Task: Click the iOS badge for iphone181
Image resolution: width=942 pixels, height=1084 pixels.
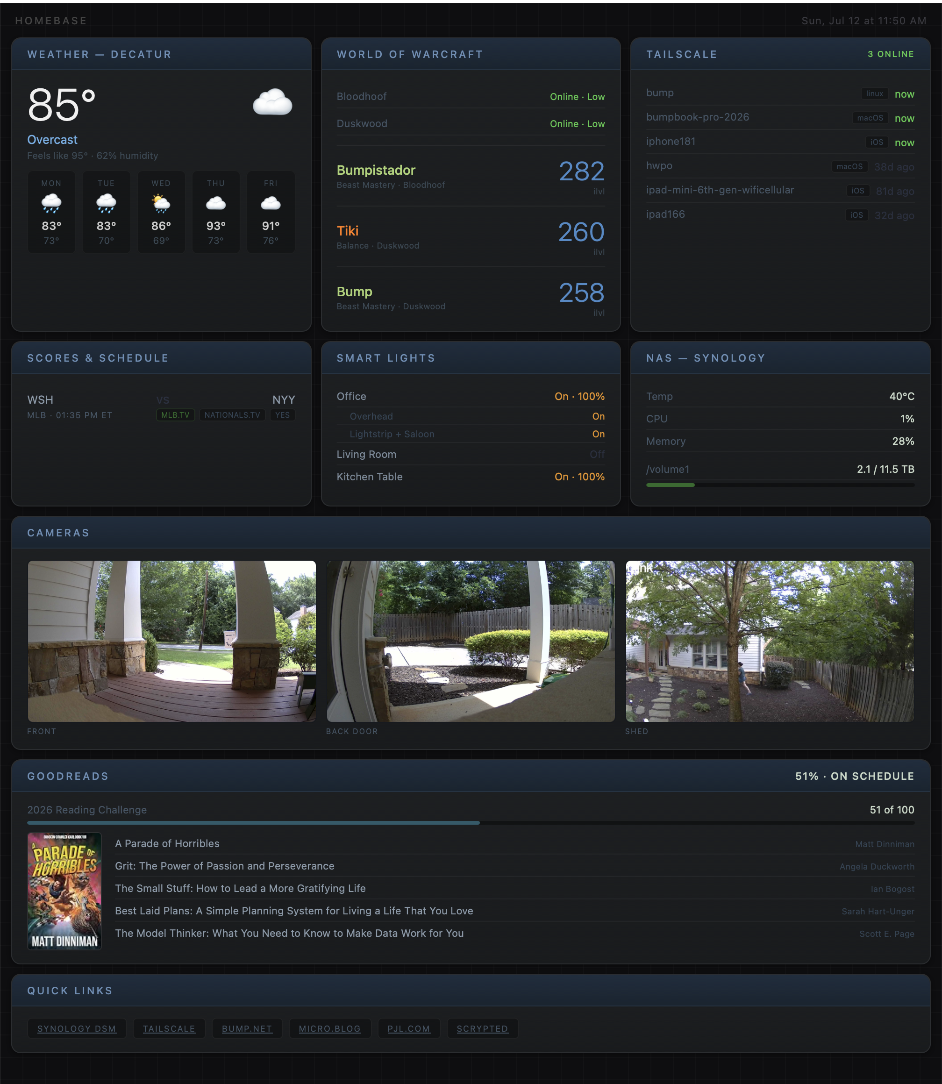Action: coord(877,142)
